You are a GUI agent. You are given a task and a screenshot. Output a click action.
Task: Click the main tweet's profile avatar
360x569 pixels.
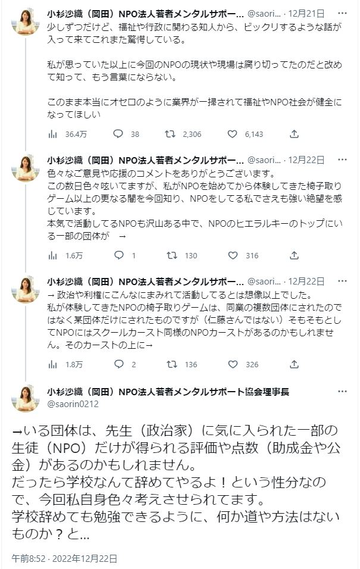pyautogui.click(x=26, y=398)
